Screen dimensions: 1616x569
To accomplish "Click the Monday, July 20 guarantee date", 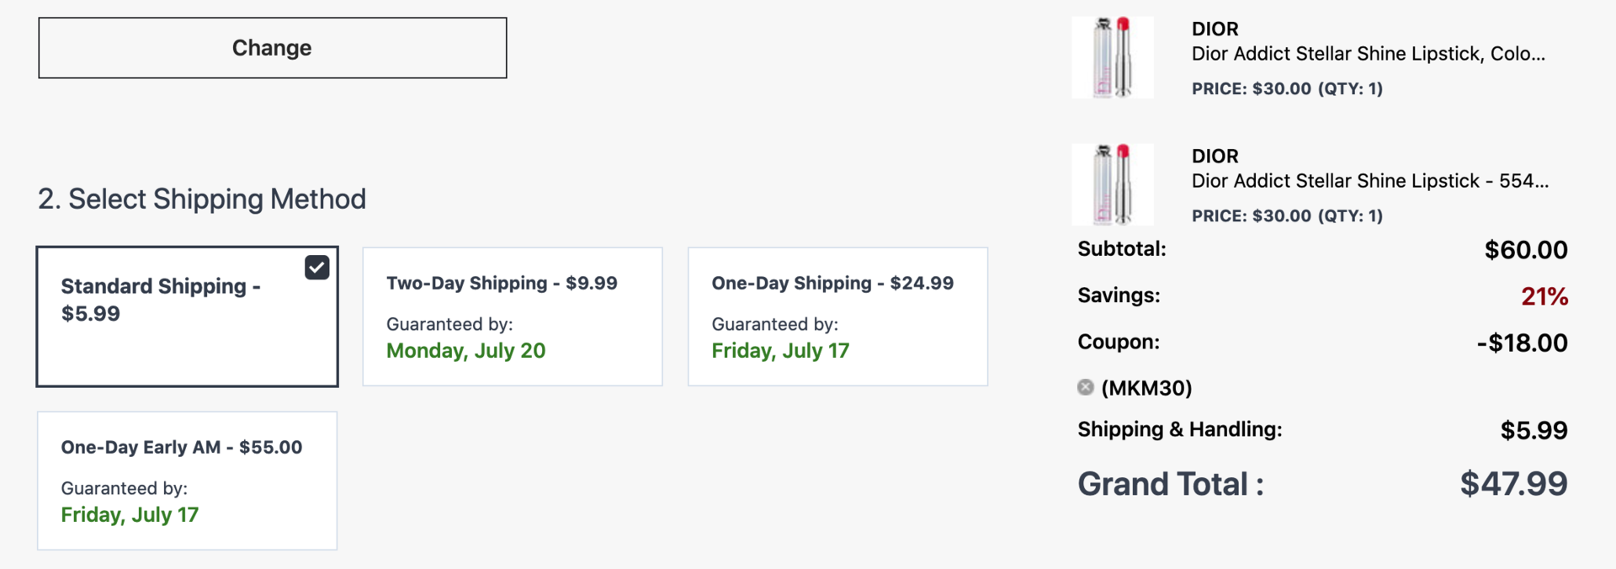I will click(x=465, y=351).
